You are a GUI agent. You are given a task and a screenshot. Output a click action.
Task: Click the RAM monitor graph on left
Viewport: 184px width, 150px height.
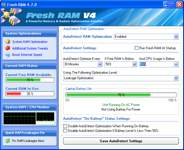(20, 118)
